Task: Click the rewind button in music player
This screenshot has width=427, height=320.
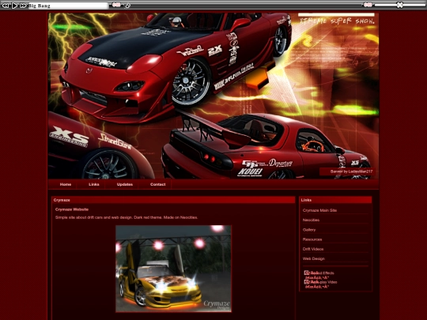Action: (x=6, y=6)
